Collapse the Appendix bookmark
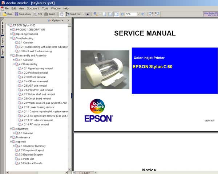218x174 pixels. pyautogui.click(x=11, y=141)
